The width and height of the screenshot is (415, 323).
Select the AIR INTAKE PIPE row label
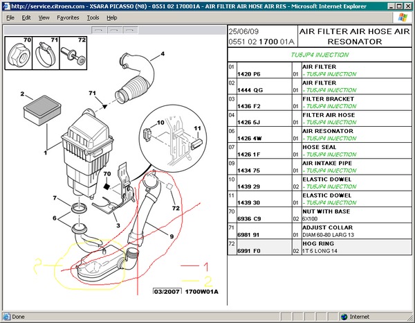point(327,163)
